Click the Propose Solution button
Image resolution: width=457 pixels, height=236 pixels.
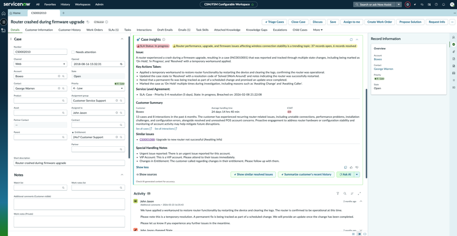(410, 22)
